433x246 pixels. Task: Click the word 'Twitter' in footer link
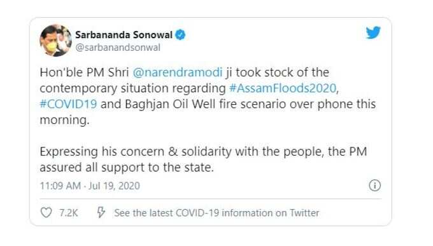pos(304,213)
